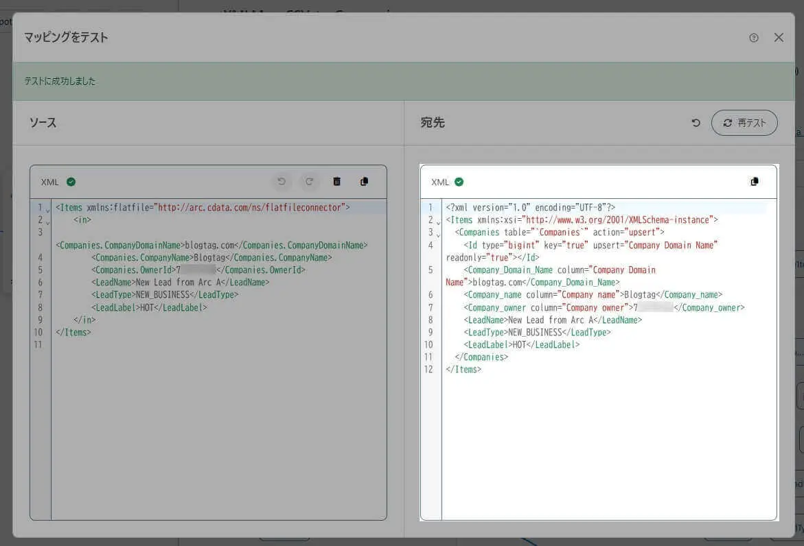Select line number 12 in destination editor
Screen dimensions: 804x546
[428, 370]
